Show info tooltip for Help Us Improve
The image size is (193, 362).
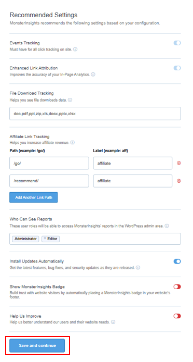tap(113, 322)
